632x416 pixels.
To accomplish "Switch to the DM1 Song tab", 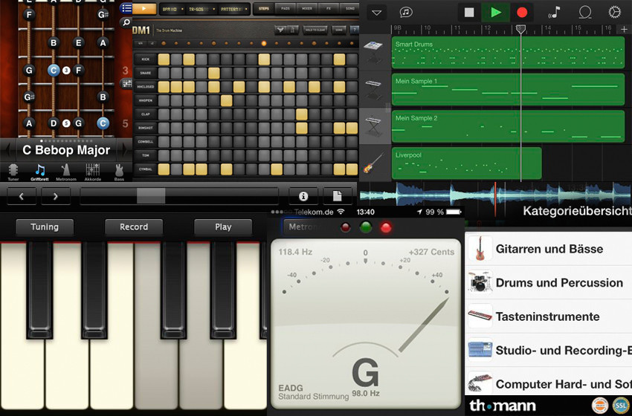I will 349,8.
